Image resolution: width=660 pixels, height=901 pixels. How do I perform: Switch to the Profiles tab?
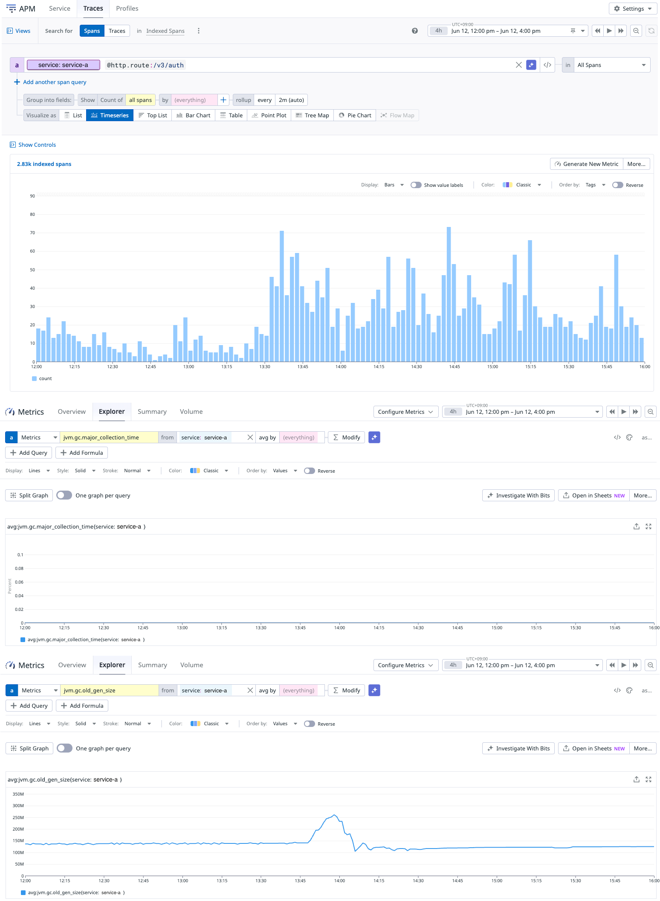(127, 9)
